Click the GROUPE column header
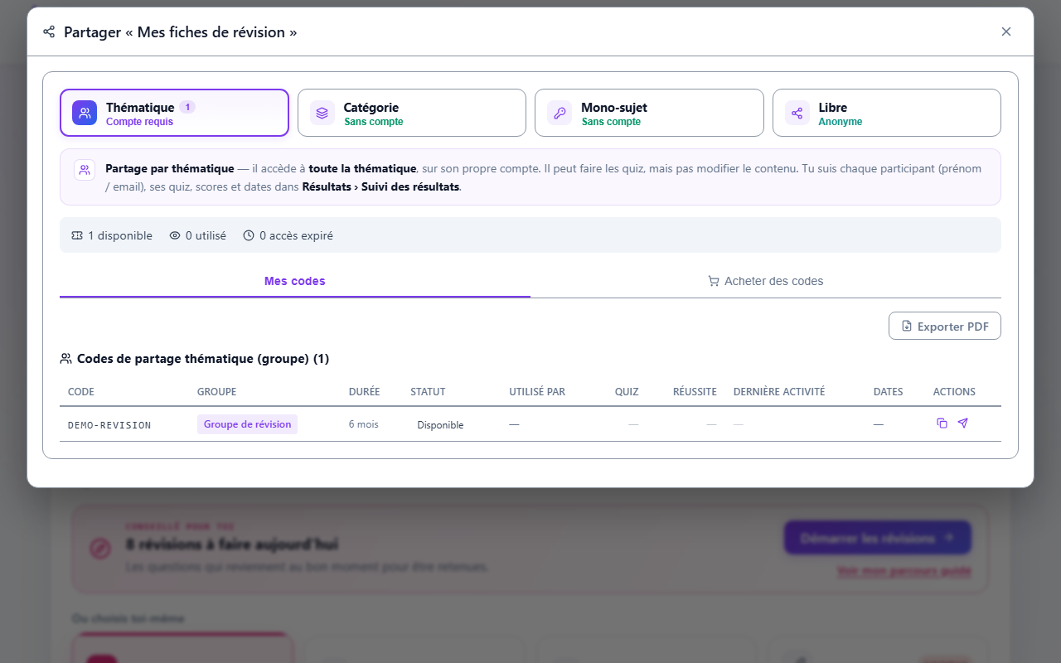 [216, 392]
